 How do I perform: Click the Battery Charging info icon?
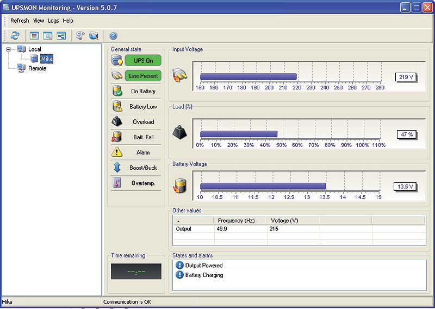click(x=179, y=275)
